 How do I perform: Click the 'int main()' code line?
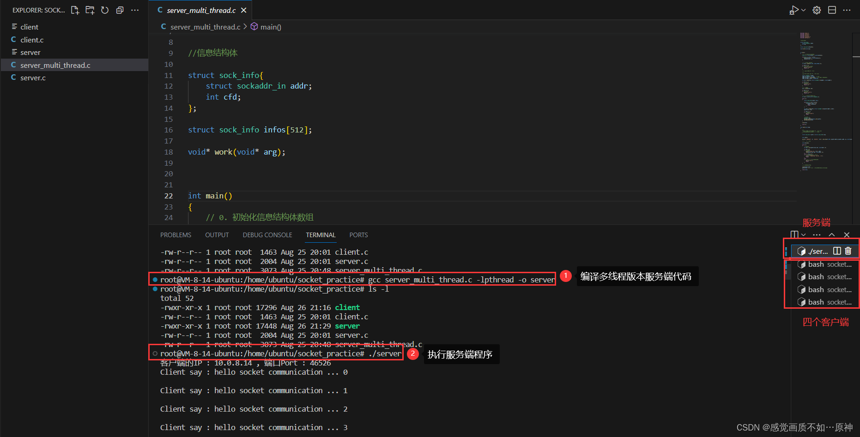210,196
